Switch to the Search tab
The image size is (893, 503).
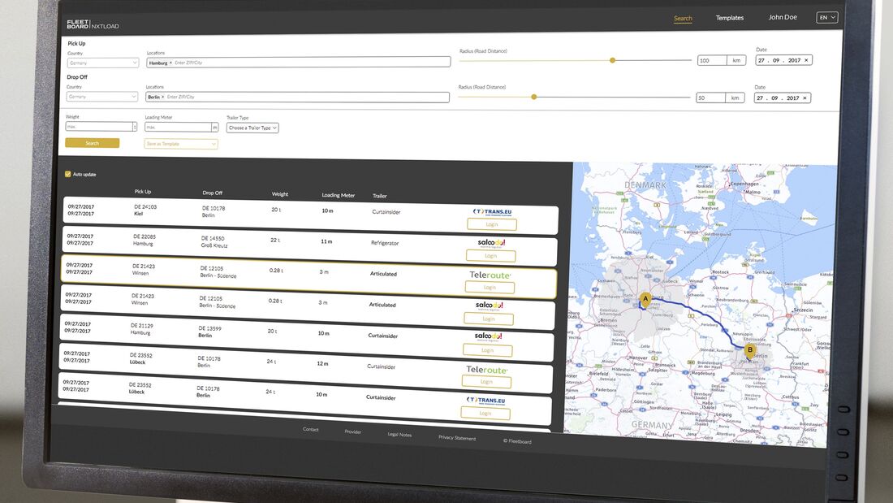[x=683, y=18]
